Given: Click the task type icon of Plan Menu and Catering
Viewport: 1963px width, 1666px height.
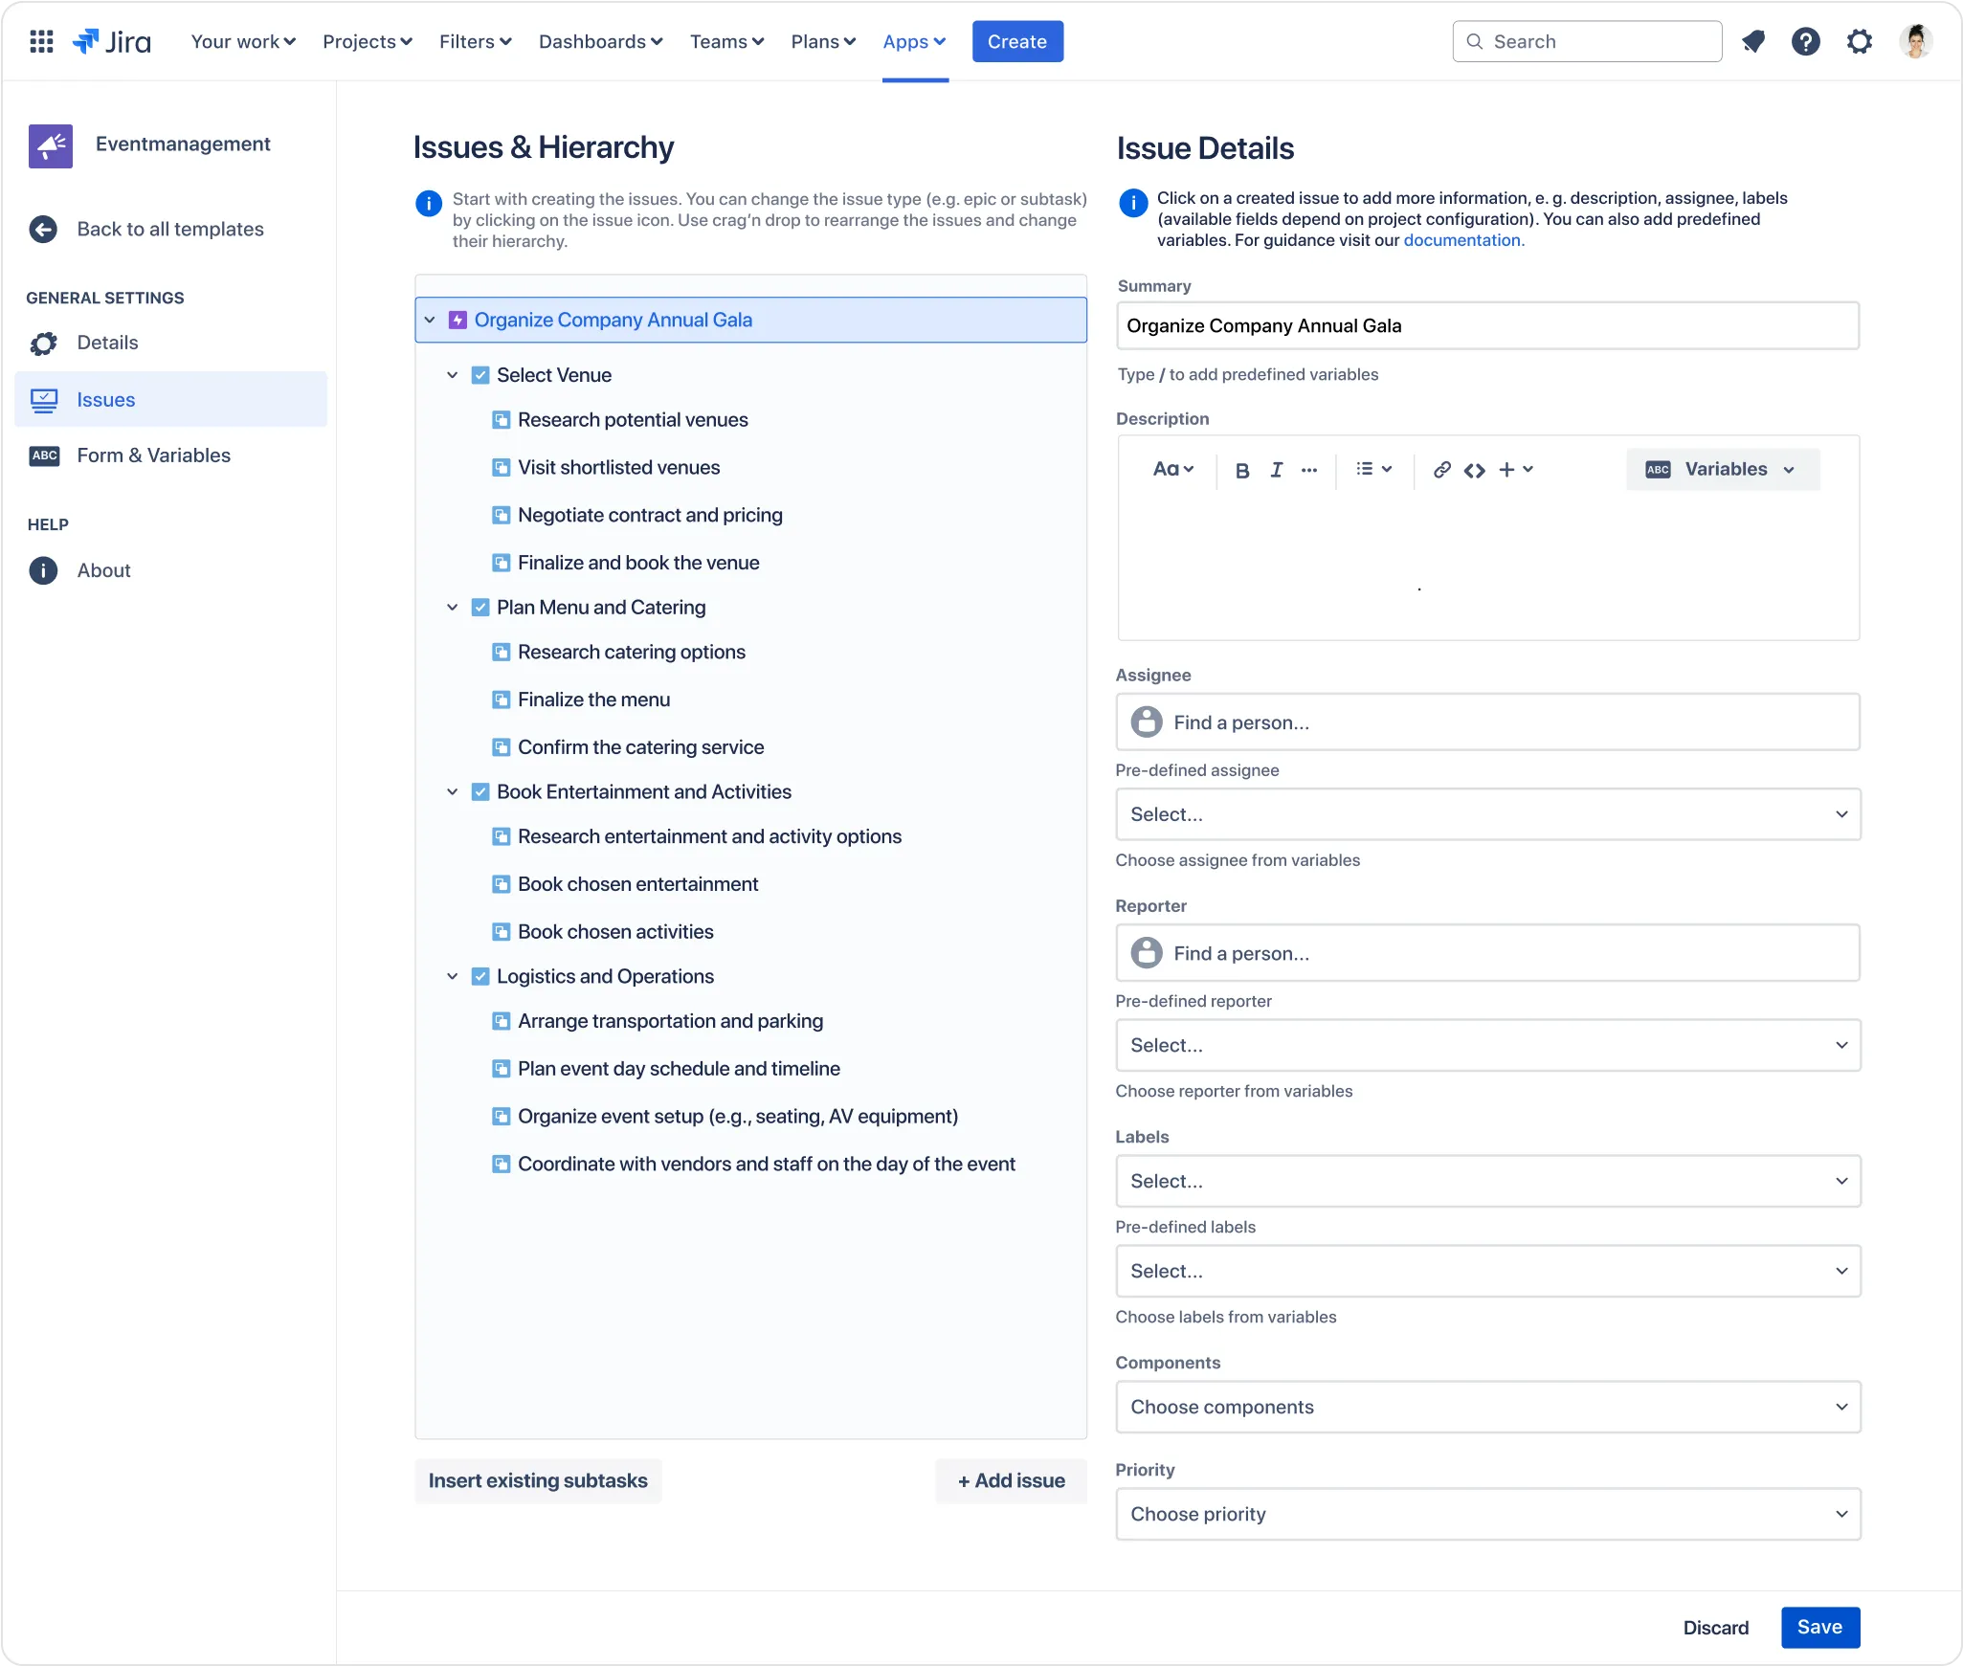Looking at the screenshot, I should (x=480, y=608).
